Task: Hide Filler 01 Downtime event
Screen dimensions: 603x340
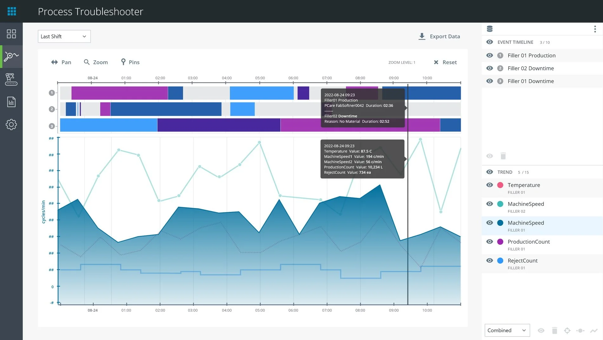Action: pyautogui.click(x=490, y=81)
